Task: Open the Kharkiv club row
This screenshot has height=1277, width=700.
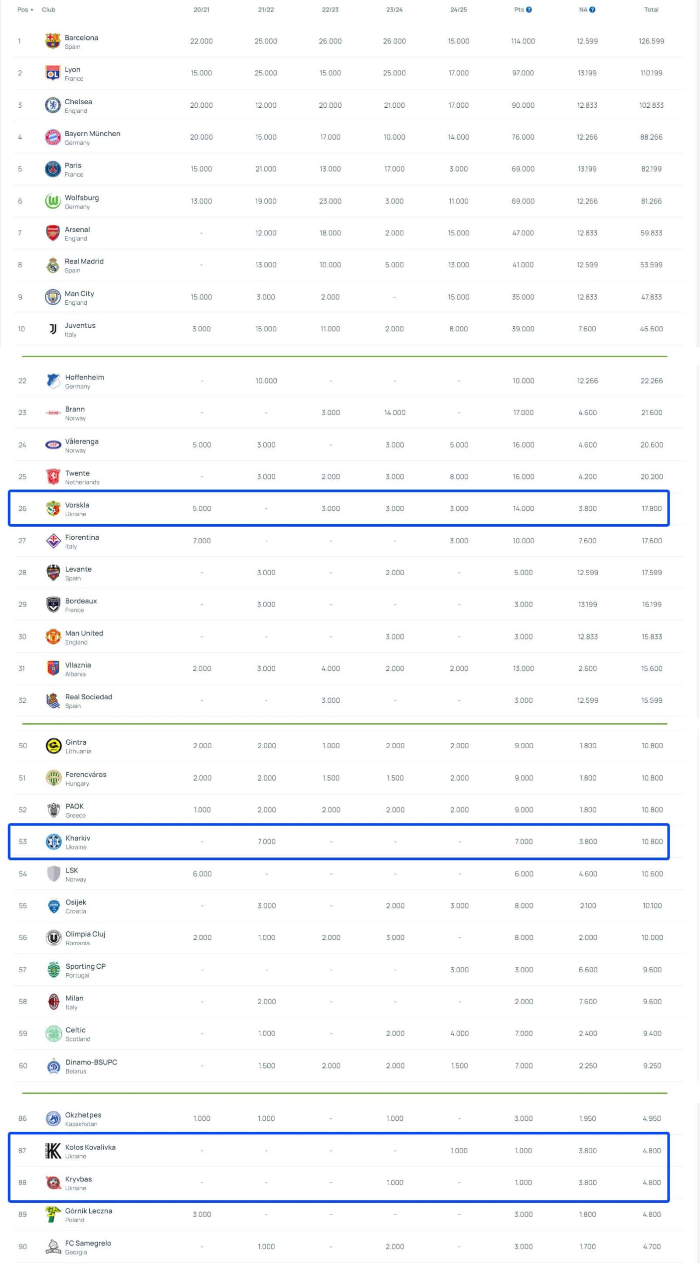Action: (339, 842)
